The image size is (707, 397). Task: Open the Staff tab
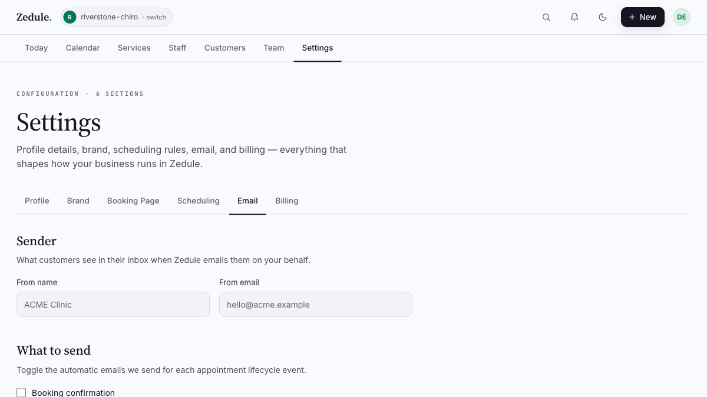[x=177, y=48]
